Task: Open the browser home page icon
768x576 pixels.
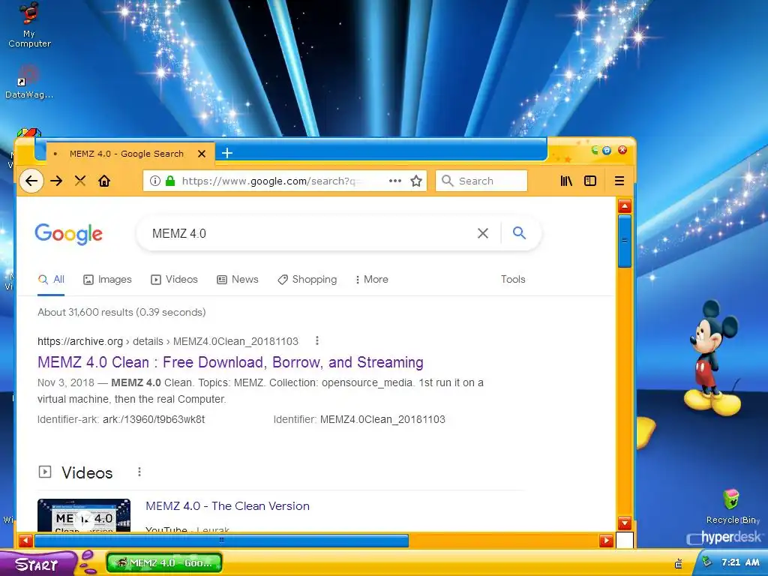Action: (104, 181)
